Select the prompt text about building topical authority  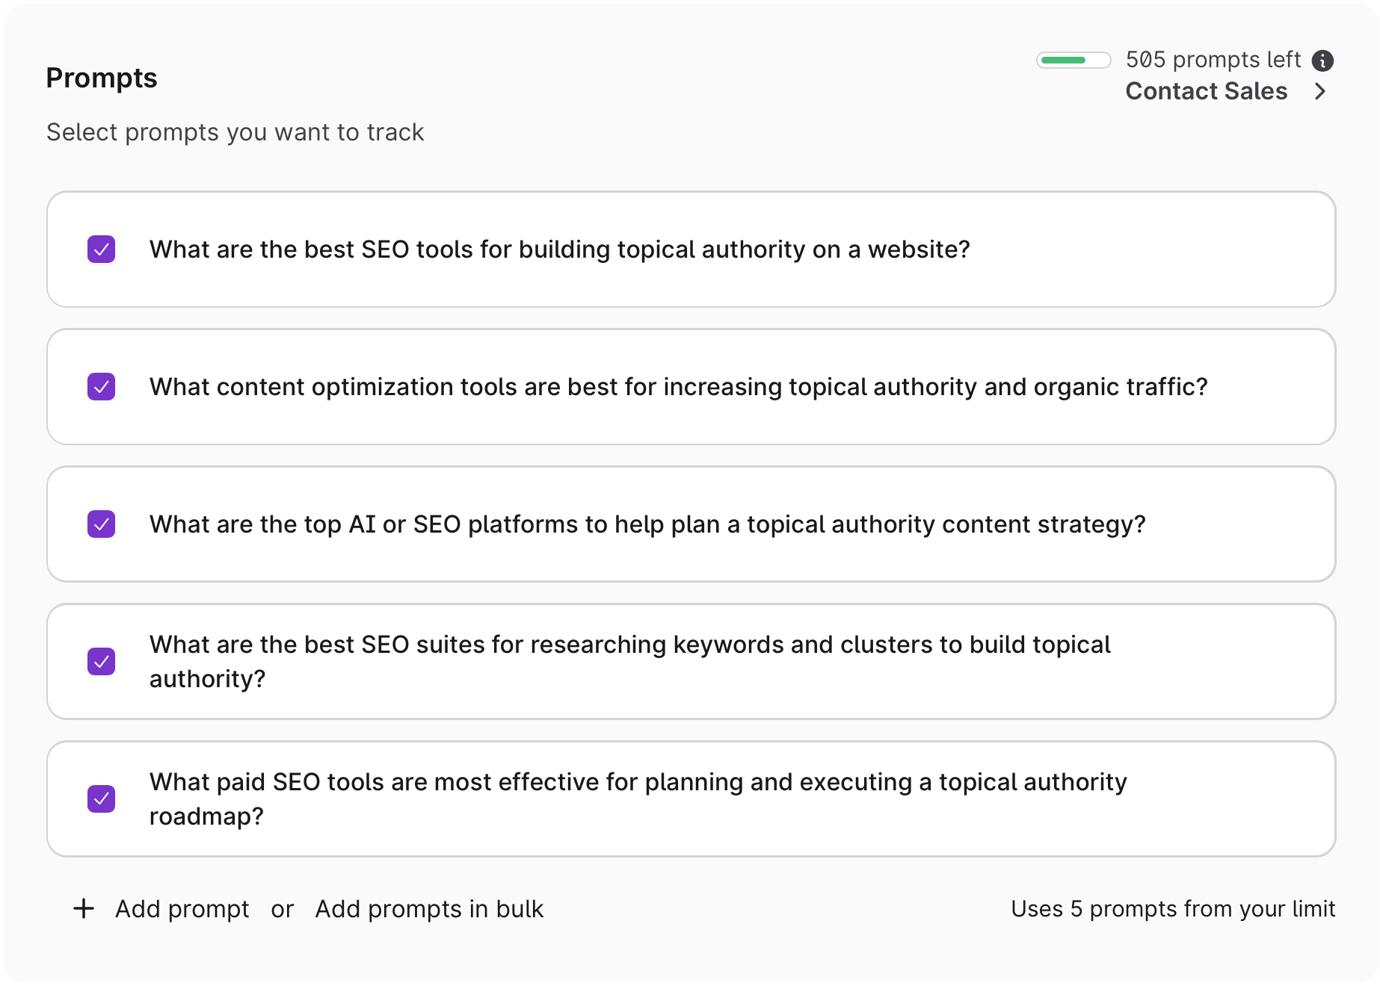tap(559, 249)
